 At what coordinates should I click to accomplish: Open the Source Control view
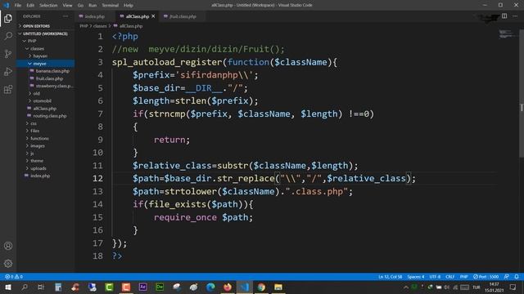8,54
